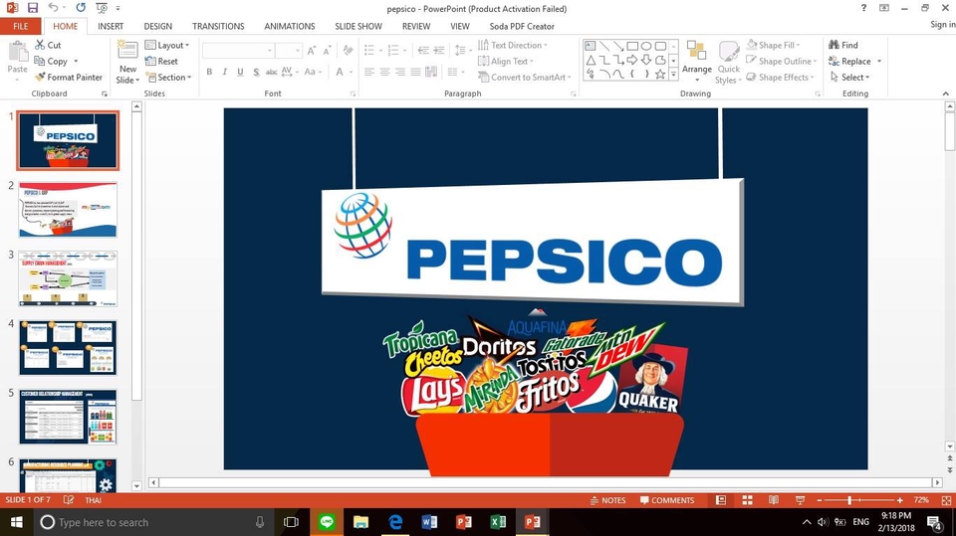Select slide 5 thumbnail
Viewport: 956px width, 536px height.
tap(68, 417)
